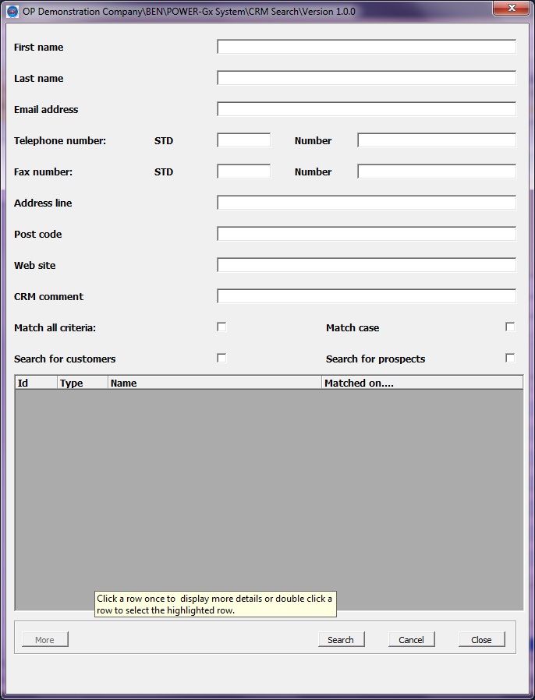Focus the Telephone Number field
Image resolution: width=535 pixels, height=700 pixels.
pyautogui.click(x=436, y=140)
